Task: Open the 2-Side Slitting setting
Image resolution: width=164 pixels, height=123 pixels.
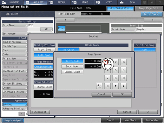Action: click(15, 84)
